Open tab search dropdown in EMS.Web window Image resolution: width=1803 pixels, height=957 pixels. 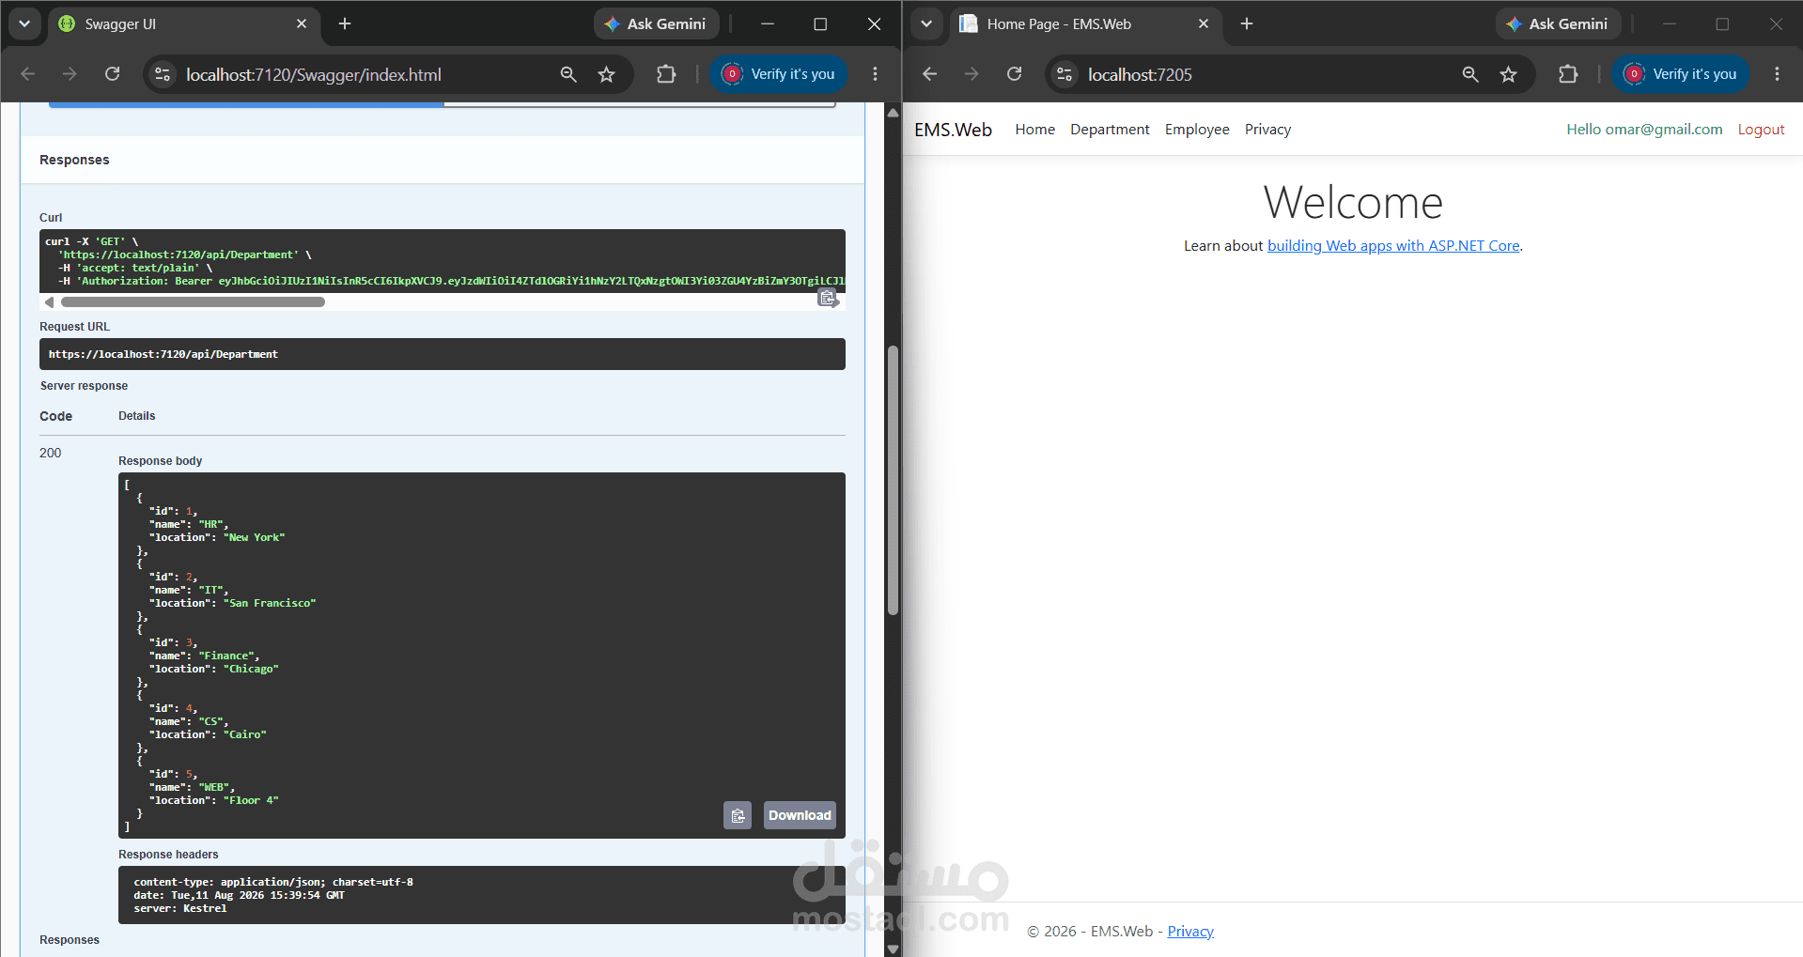point(926,23)
